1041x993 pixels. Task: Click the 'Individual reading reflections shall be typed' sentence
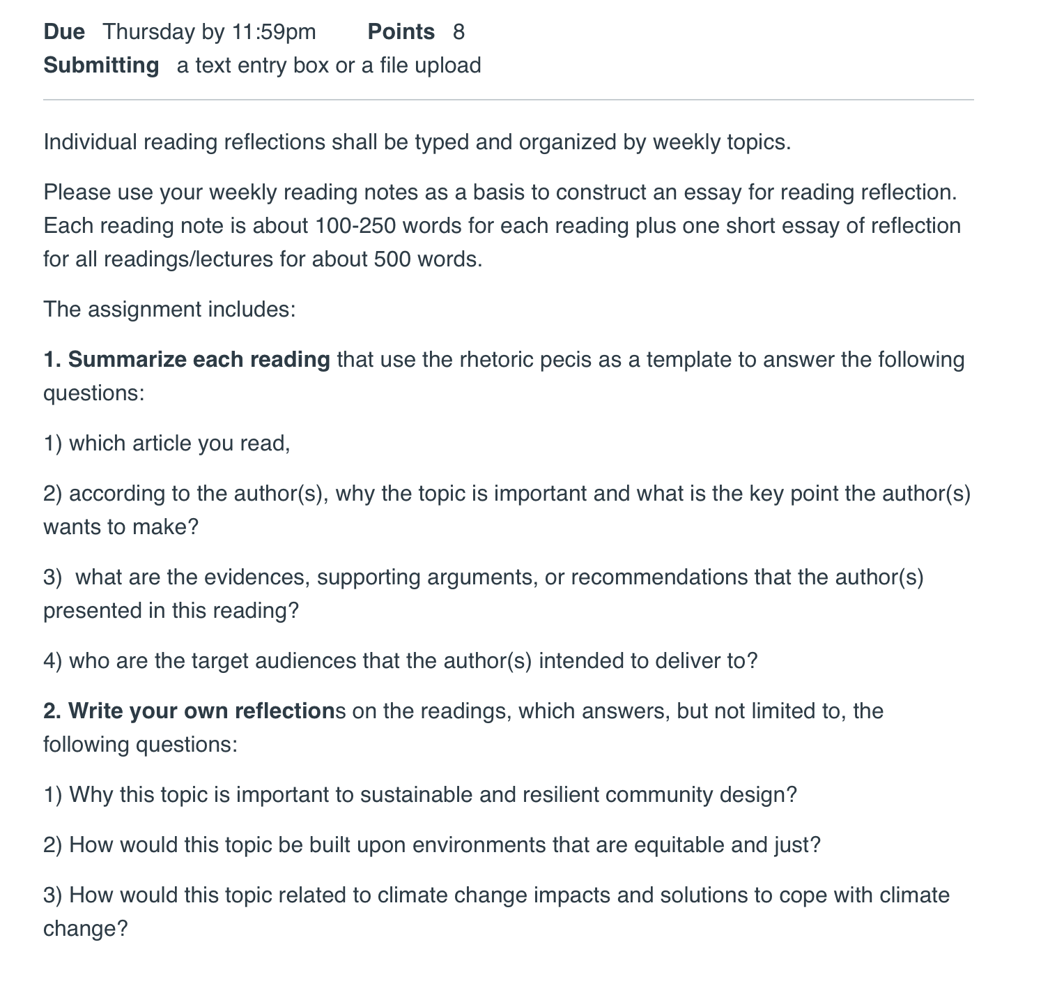point(417,142)
